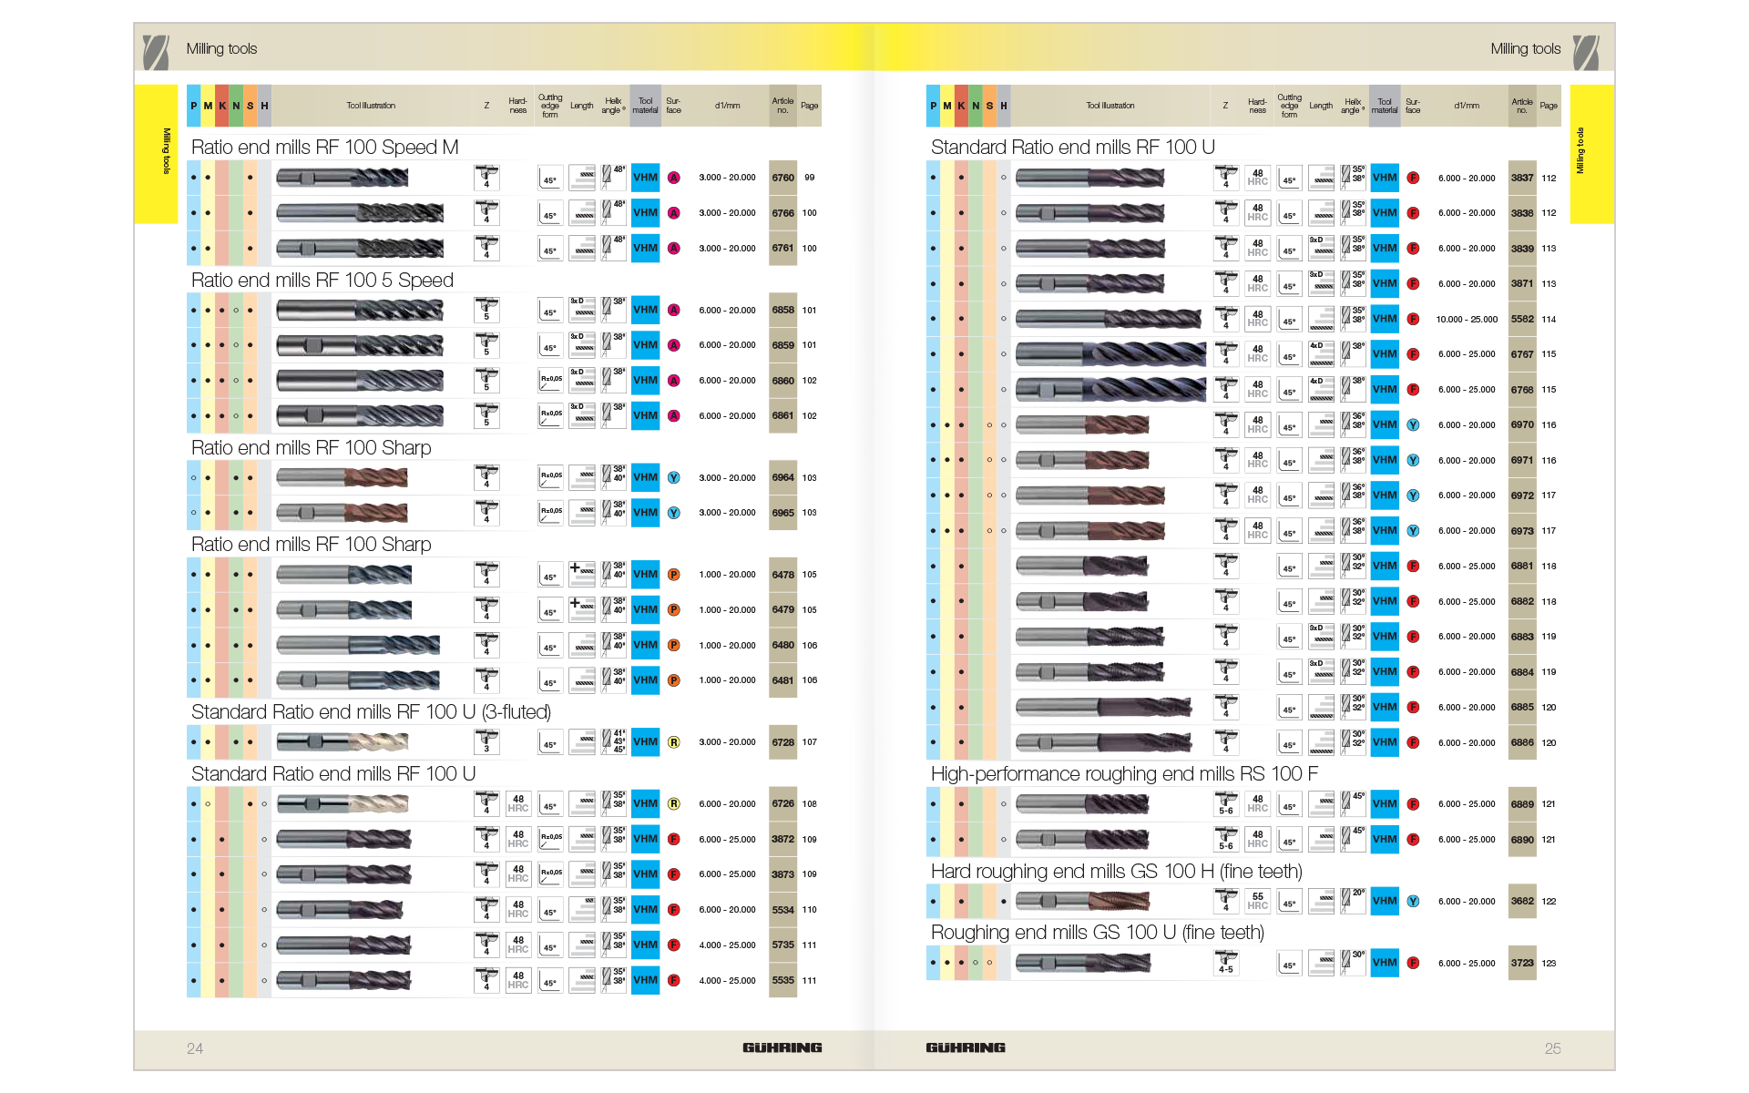Viewport: 1749px width, 1093px height.
Task: Click the red K header cell in left table
Action: 222,106
